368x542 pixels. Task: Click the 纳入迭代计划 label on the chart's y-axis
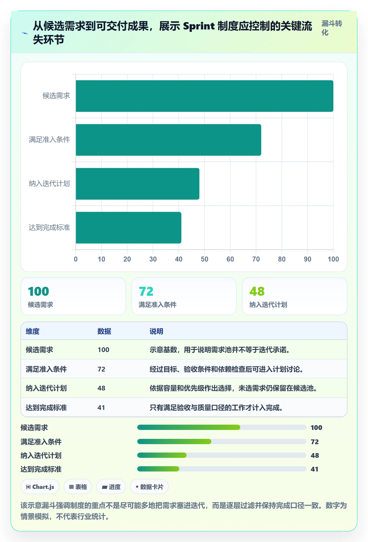pyautogui.click(x=49, y=183)
